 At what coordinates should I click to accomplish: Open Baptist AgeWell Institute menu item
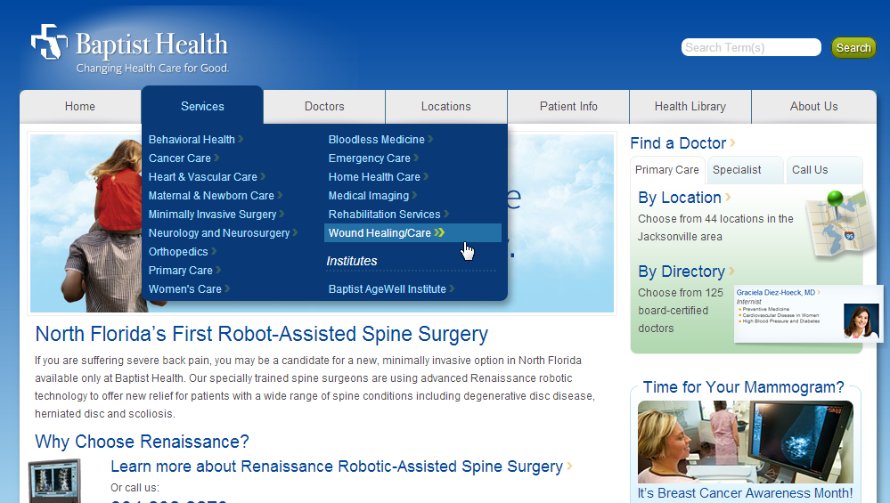(388, 289)
